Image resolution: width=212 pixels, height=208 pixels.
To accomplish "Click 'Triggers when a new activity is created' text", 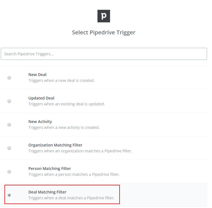I will pos(64,127).
